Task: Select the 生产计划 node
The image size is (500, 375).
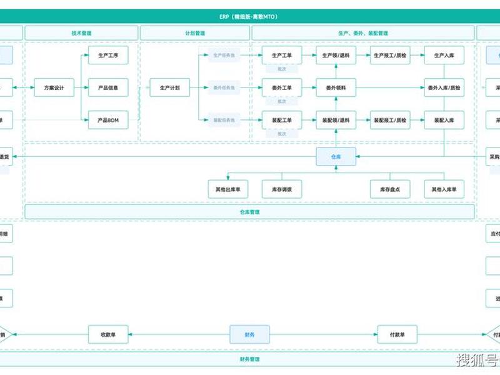Action: coord(169,87)
